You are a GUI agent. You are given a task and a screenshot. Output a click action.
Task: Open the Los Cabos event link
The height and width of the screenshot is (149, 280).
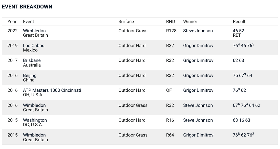coord(34,46)
